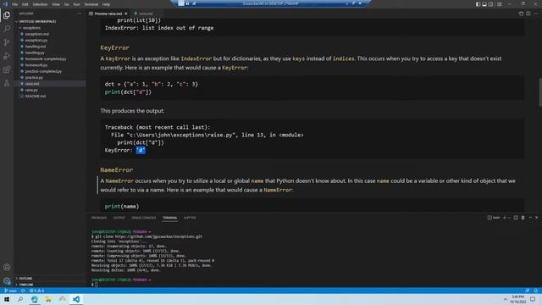The image size is (542, 305).
Task: Open the Run menu
Action: tap(77, 4)
